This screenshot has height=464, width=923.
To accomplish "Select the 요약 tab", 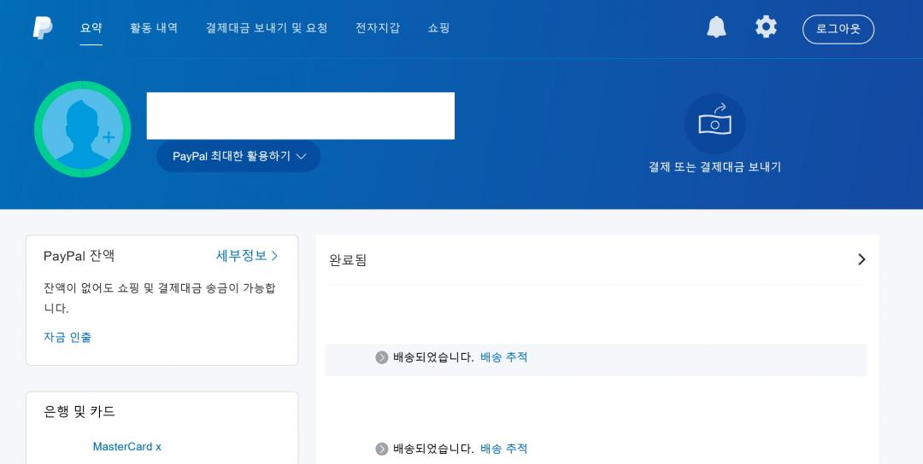I will pyautogui.click(x=91, y=28).
